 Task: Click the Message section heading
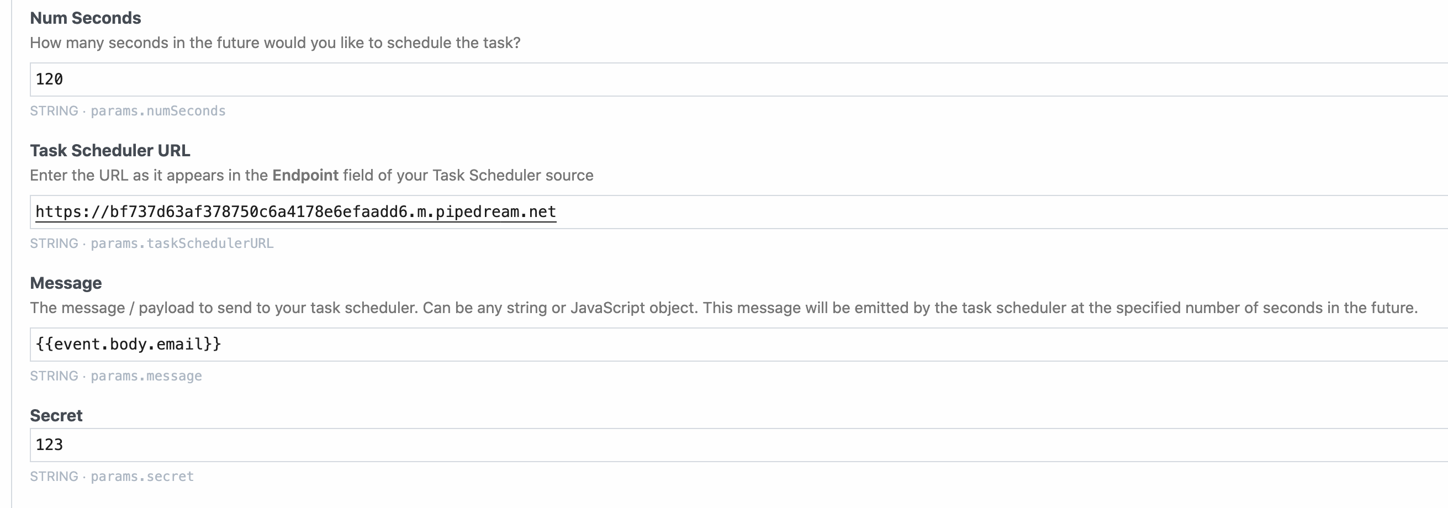click(65, 283)
